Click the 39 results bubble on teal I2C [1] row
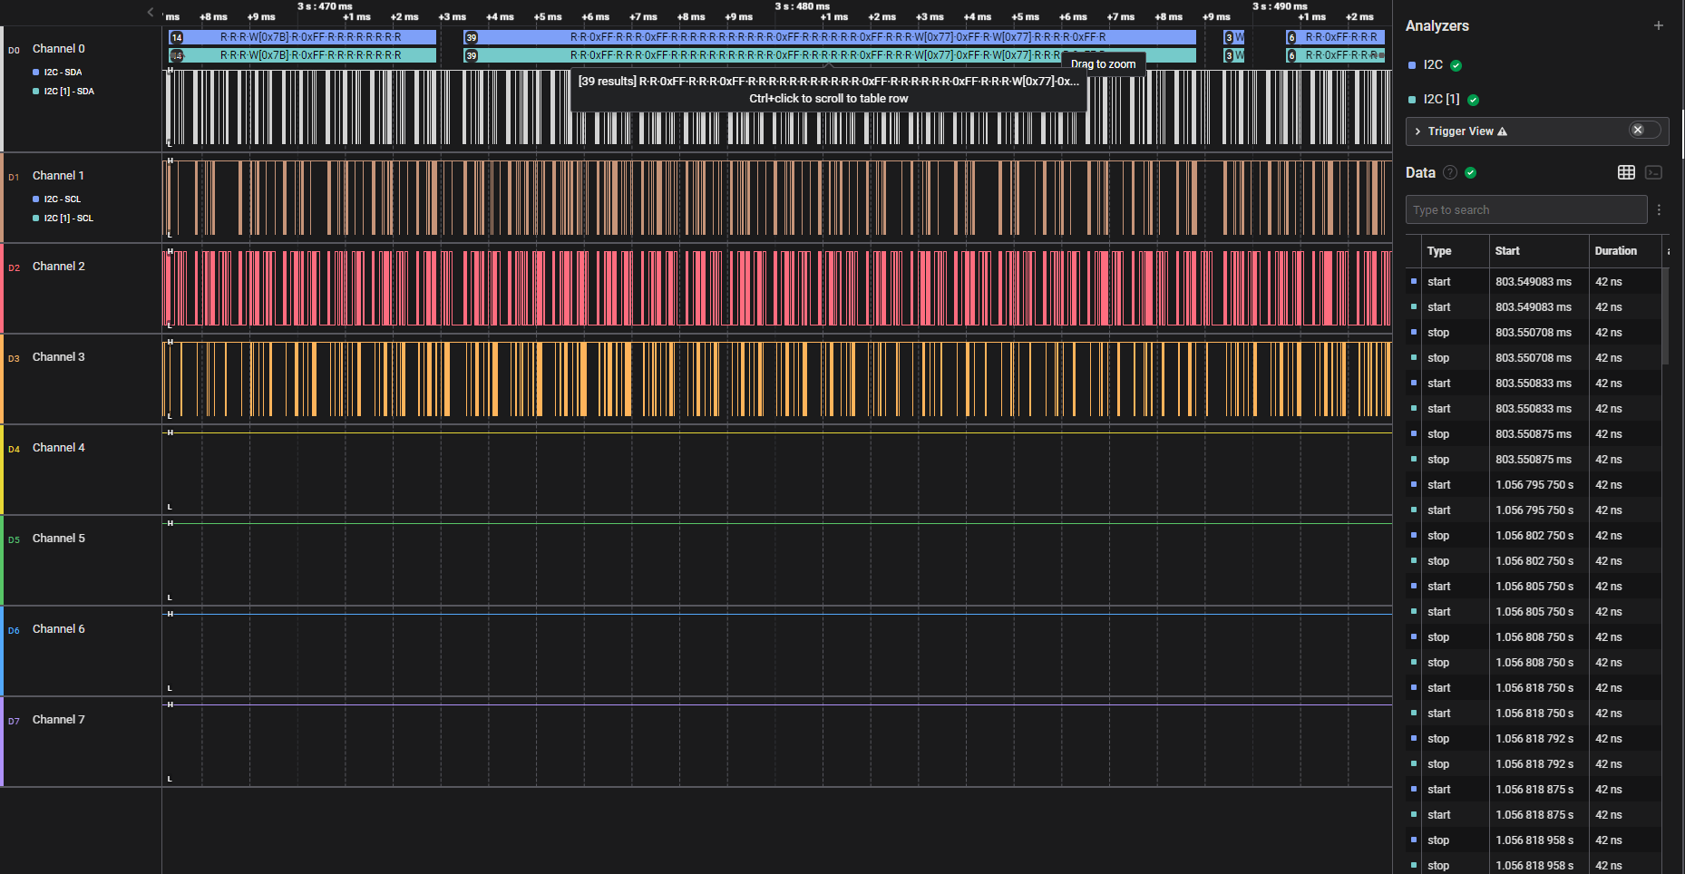This screenshot has width=1685, height=874. tap(471, 55)
